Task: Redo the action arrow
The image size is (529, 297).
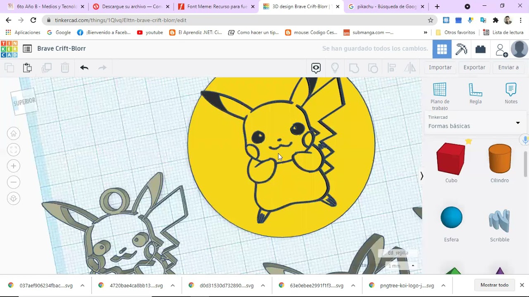Action: coord(102,68)
